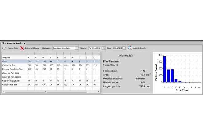Click the table scrollbar left arrow
Image resolution: width=203 pixels, height=135 pixels.
point(3,92)
